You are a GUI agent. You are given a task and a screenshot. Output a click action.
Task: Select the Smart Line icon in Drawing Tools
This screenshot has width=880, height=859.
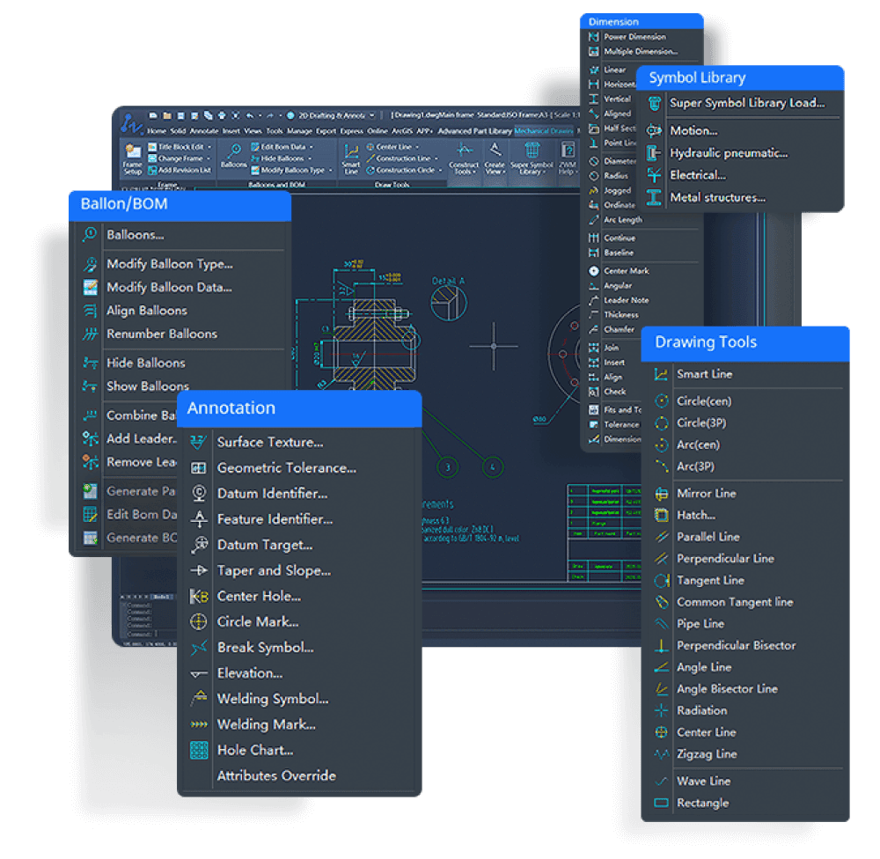[662, 374]
